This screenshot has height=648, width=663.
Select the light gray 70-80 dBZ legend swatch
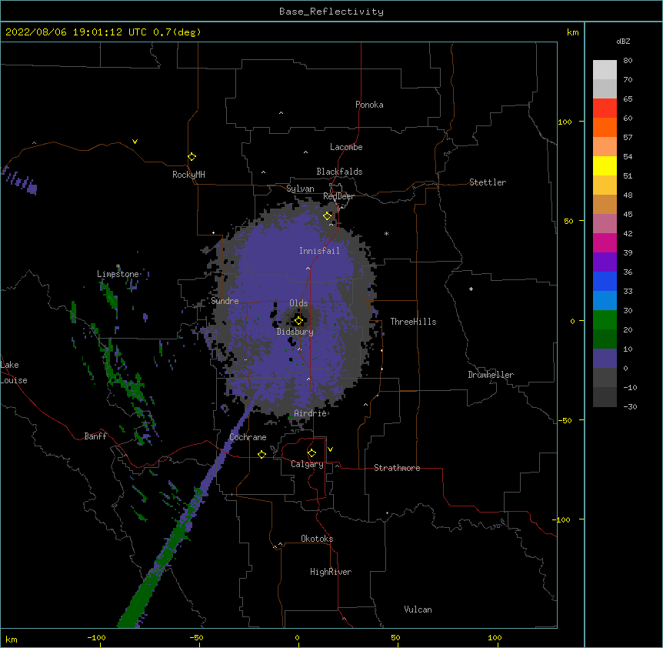pyautogui.click(x=605, y=70)
